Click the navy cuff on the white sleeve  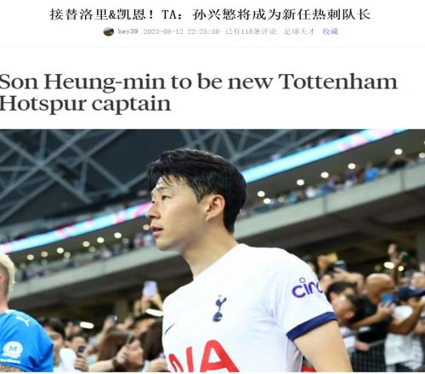pos(311,326)
